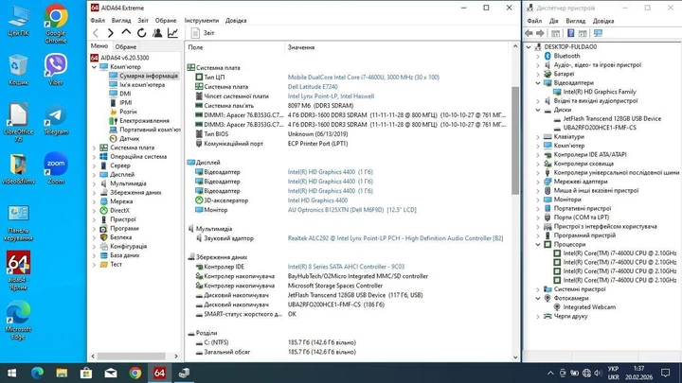Viewport: 682px width, 383px height.
Task: Open the aida64 Ярлик desktop shortcut
Action: tap(18, 270)
